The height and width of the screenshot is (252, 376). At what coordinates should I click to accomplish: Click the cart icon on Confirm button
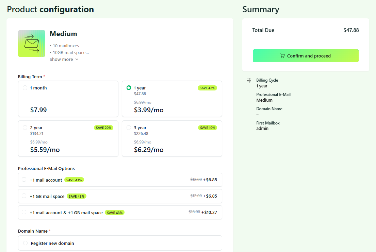pos(282,56)
